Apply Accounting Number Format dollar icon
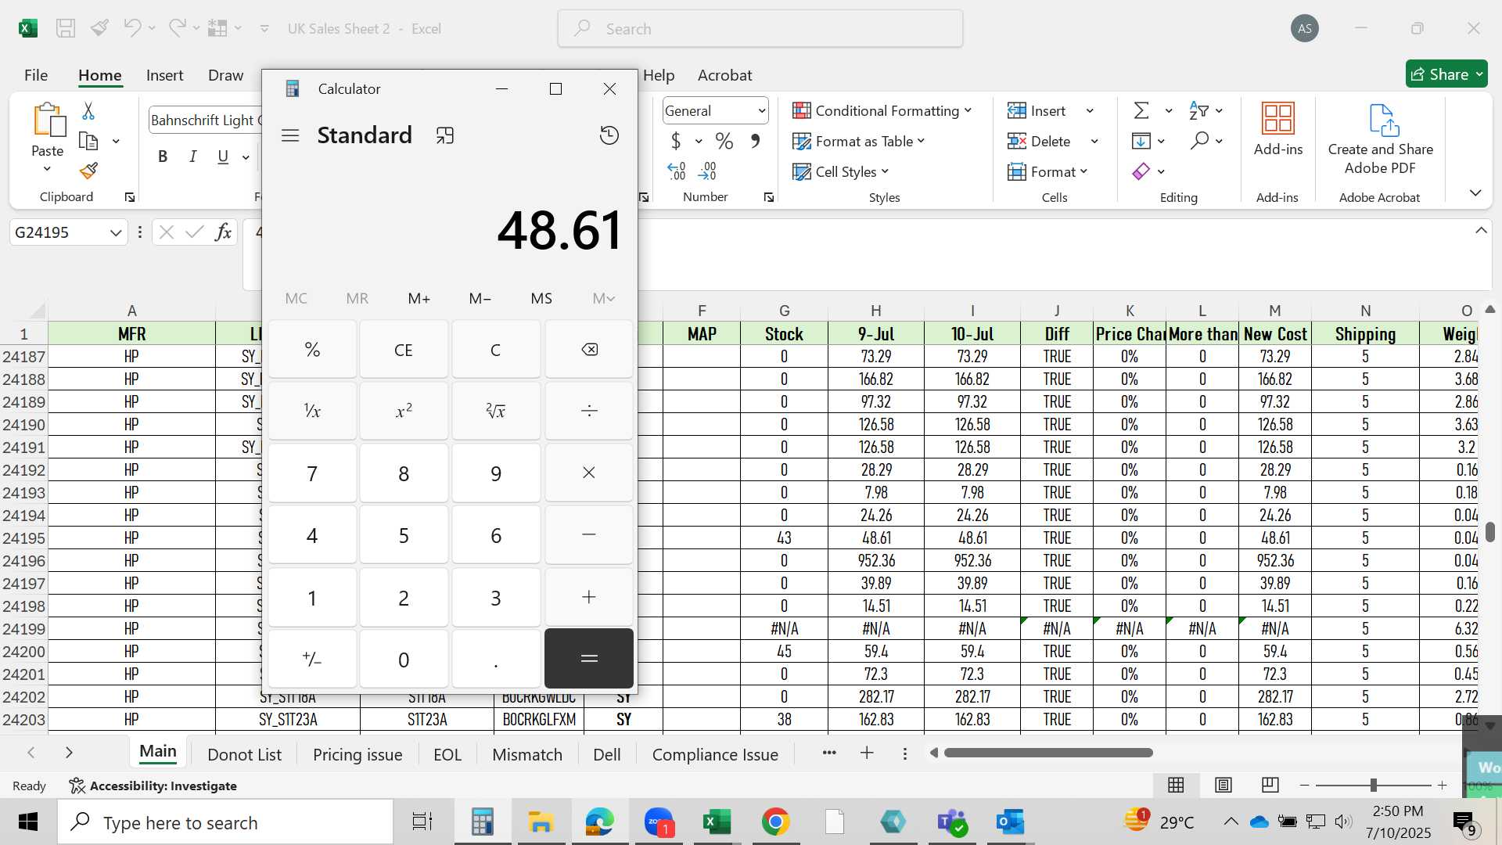The width and height of the screenshot is (1502, 845). (676, 141)
